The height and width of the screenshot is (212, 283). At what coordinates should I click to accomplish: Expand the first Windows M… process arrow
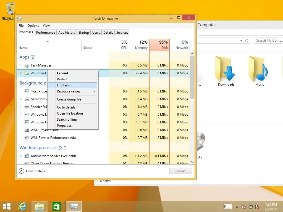[x=20, y=115]
